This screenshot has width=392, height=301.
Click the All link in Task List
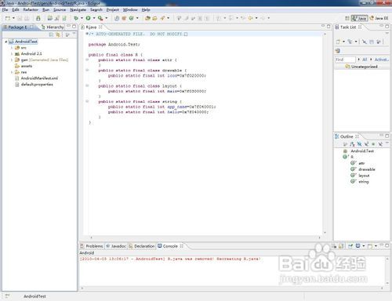pyautogui.click(x=365, y=60)
